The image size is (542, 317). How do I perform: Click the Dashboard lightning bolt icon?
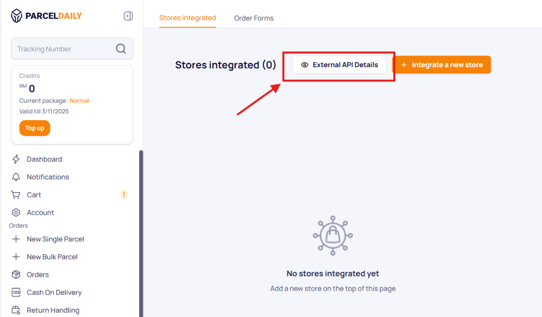pyautogui.click(x=16, y=159)
